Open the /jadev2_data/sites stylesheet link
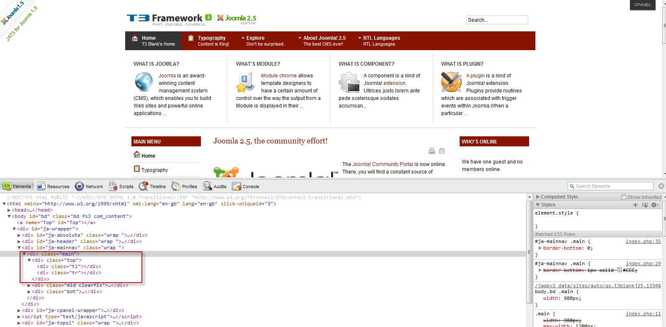 click(598, 286)
